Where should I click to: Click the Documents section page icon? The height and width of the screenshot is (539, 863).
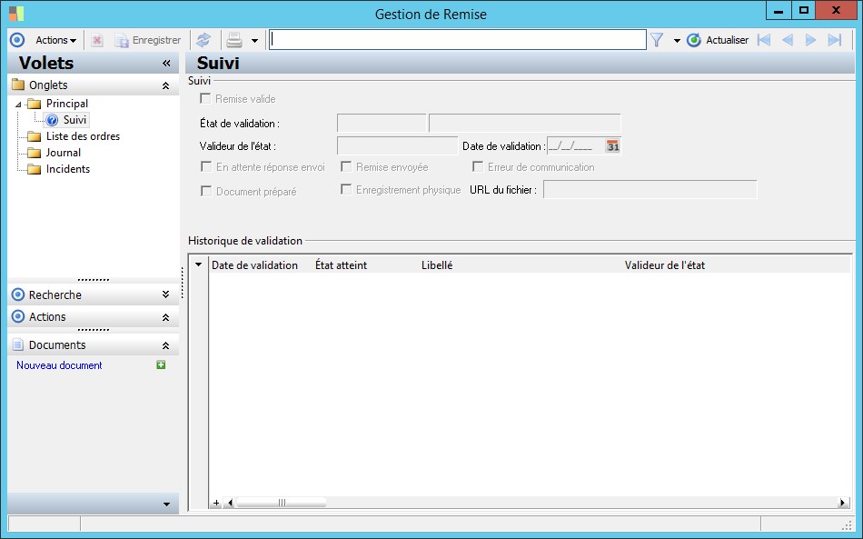(x=18, y=345)
